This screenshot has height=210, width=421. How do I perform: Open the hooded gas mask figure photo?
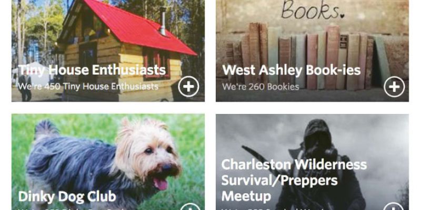(x=312, y=162)
